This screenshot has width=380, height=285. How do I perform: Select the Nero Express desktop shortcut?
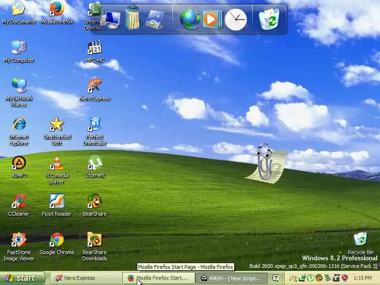pos(95,89)
